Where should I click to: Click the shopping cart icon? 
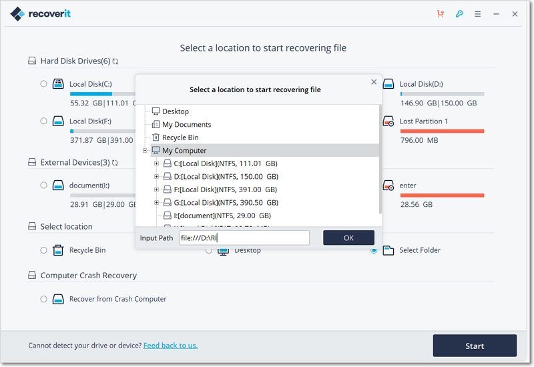click(441, 13)
